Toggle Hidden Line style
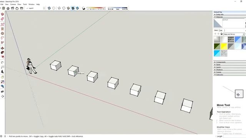Screen dimensions: 246x138 click(64, 8)
